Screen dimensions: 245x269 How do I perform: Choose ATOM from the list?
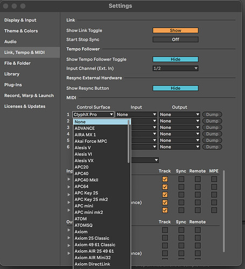coord(101,219)
